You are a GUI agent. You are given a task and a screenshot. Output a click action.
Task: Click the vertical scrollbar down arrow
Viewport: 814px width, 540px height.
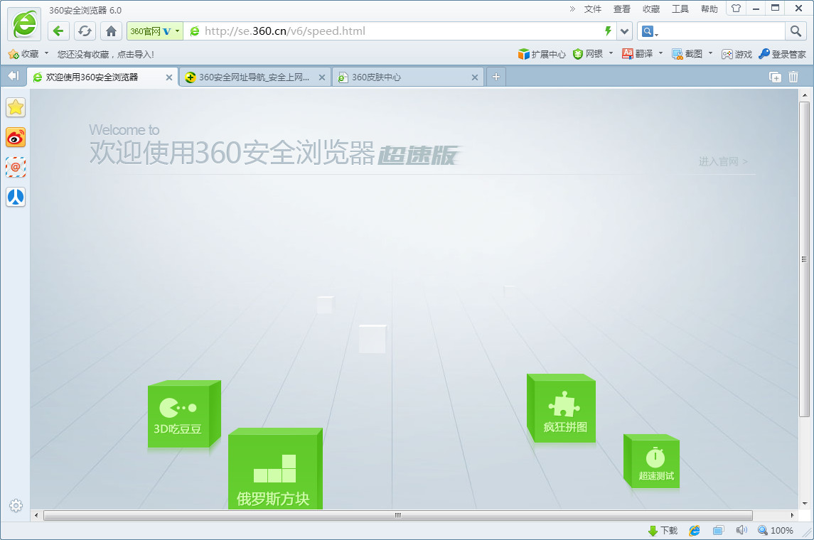804,503
